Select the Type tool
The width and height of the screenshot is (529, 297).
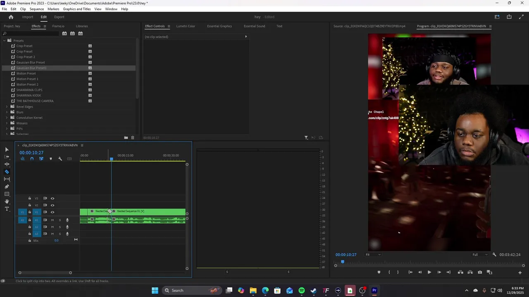(x=7, y=209)
